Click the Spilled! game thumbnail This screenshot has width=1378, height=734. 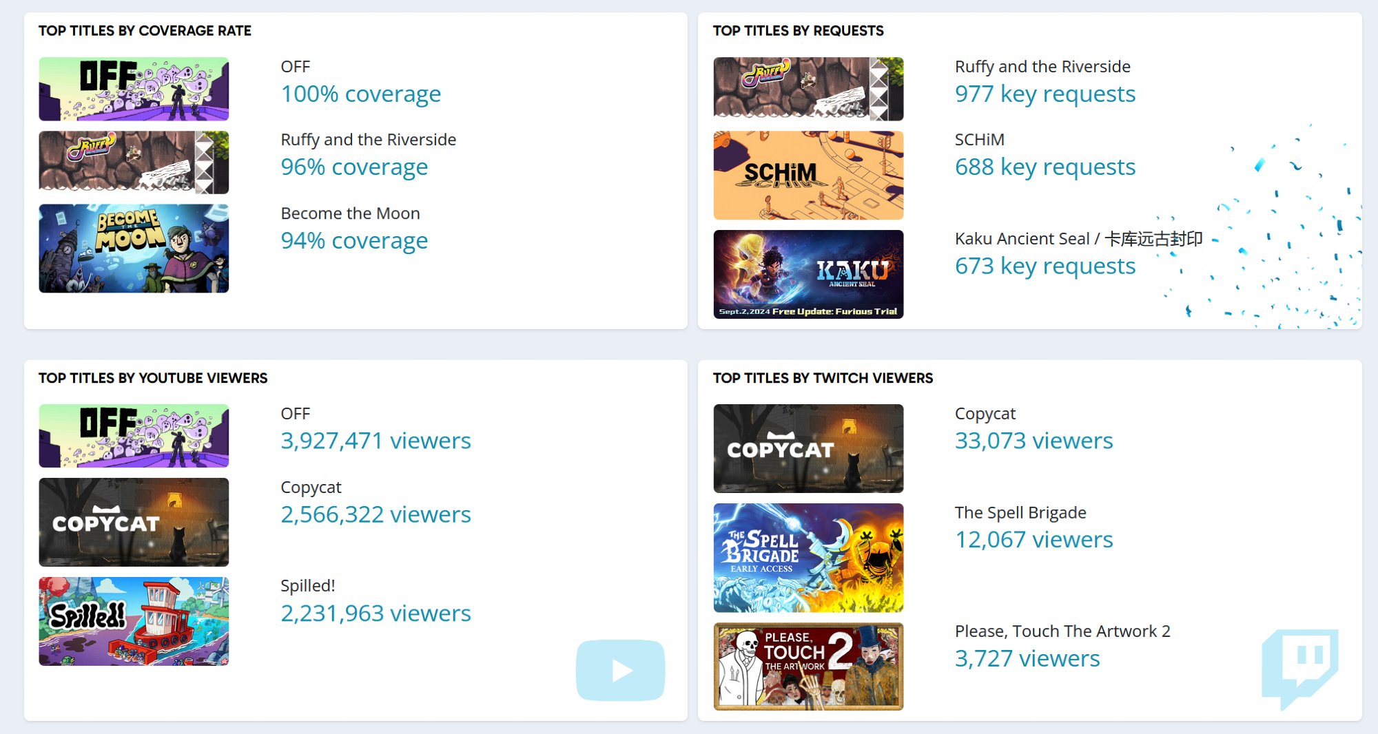pos(134,621)
